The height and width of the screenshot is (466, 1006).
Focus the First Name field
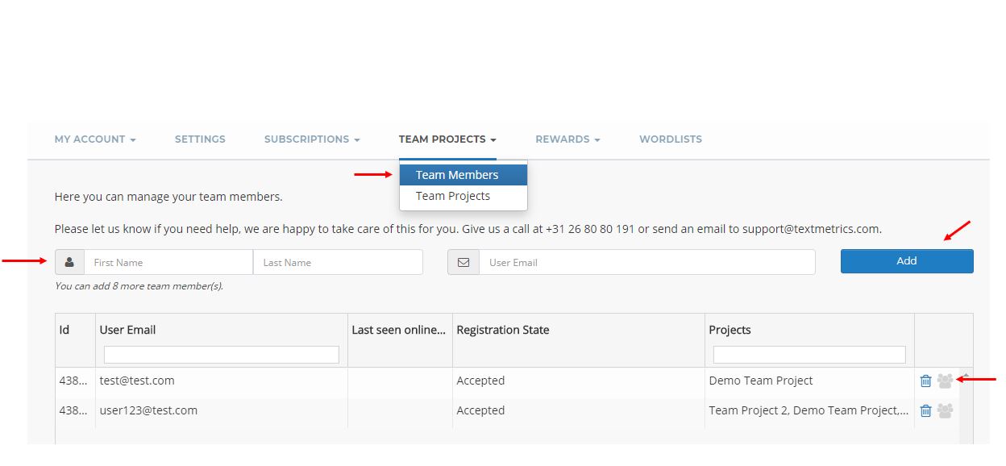tap(168, 262)
